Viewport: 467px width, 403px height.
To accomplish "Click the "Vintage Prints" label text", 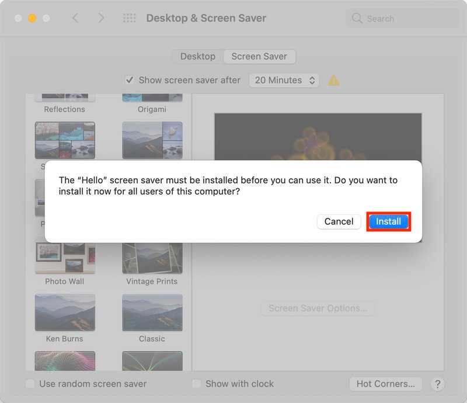I will [152, 282].
